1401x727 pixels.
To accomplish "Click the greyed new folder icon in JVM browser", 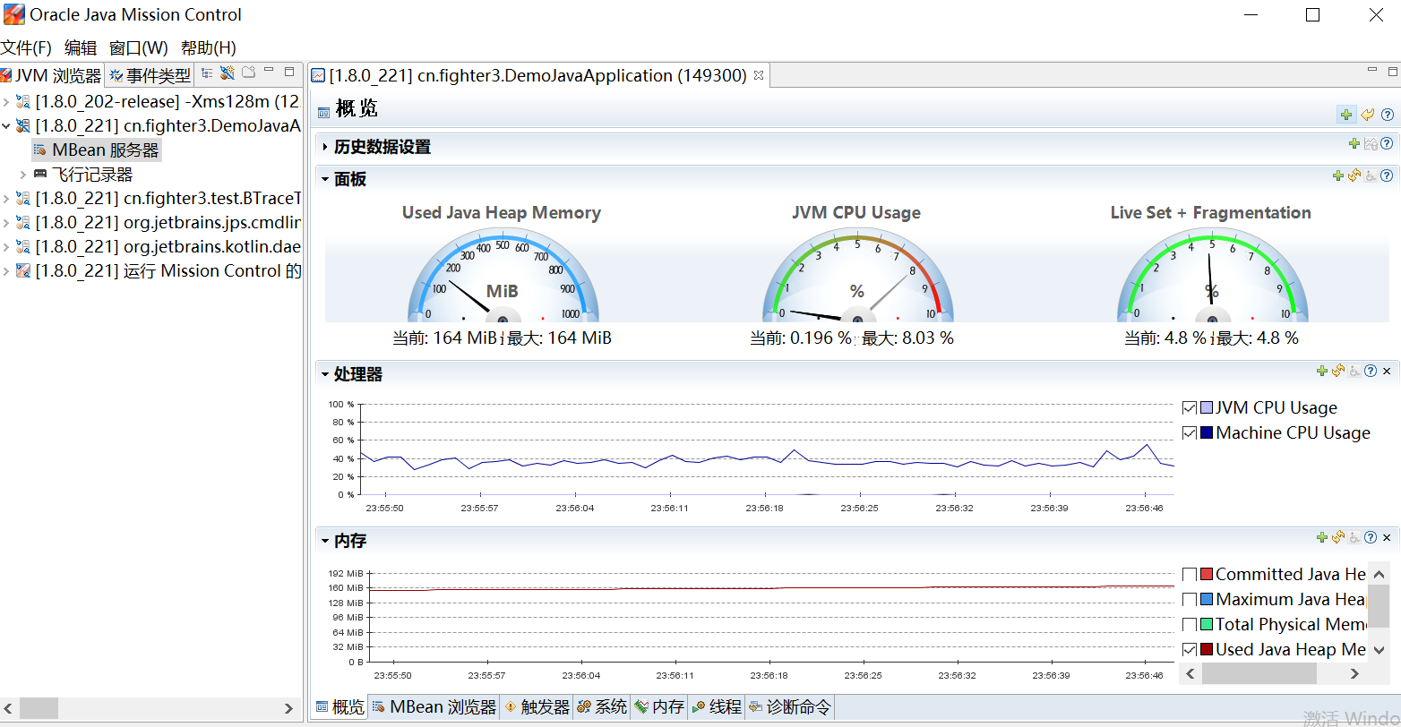I will click(x=249, y=73).
